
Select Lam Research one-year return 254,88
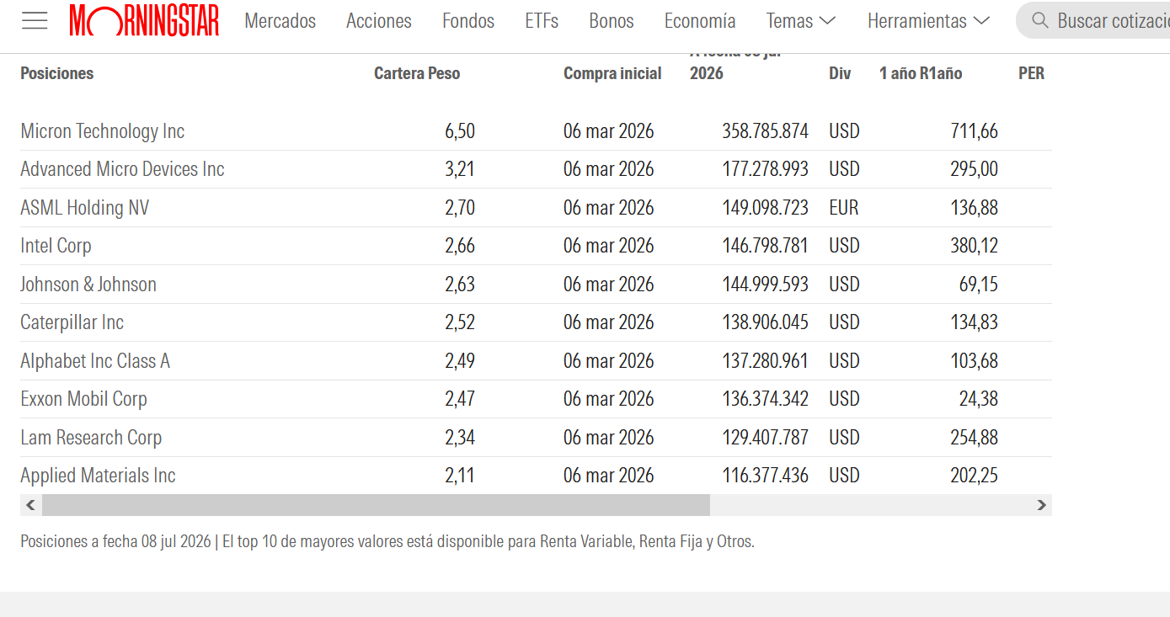tap(975, 438)
